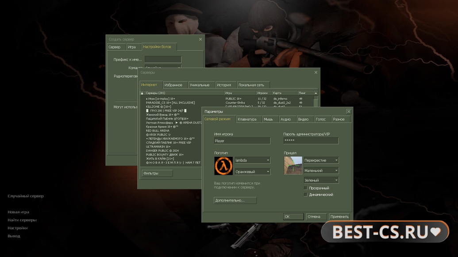
Task: Click Новая игра in main menu
Action: pyautogui.click(x=19, y=212)
